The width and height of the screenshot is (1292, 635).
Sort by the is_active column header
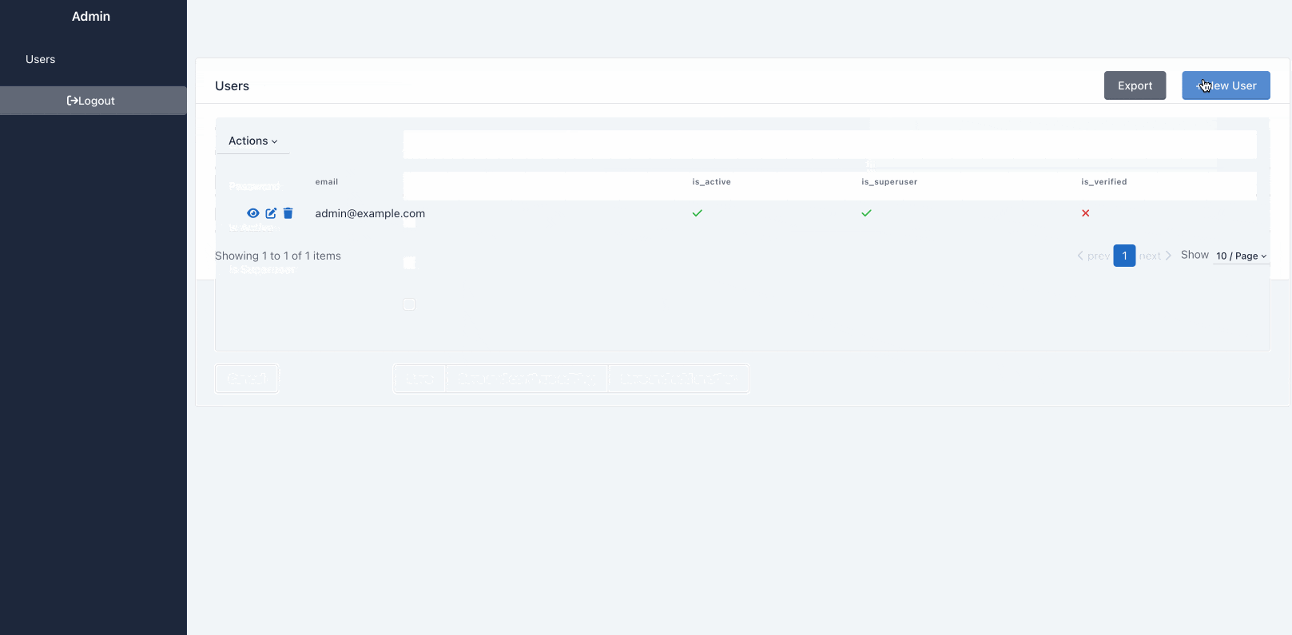point(711,182)
